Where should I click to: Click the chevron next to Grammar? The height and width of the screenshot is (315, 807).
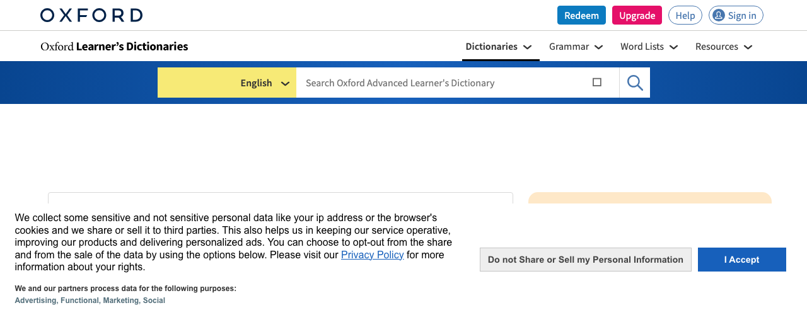coord(599,47)
